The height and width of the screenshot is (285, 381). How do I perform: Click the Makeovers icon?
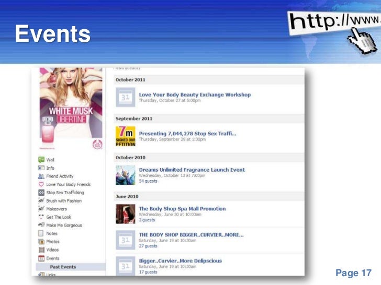(x=41, y=209)
